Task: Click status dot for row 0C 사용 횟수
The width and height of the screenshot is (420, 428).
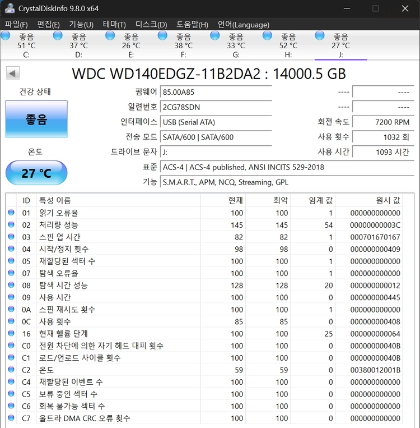Action: point(11,321)
